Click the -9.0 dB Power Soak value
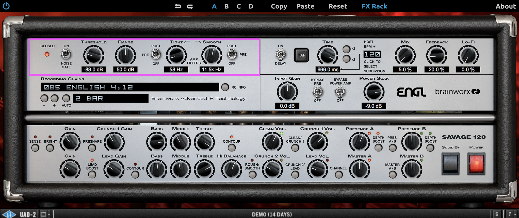519x218 pixels. 374,106
